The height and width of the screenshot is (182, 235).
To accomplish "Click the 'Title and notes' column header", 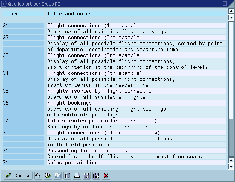I will coord(70,14).
